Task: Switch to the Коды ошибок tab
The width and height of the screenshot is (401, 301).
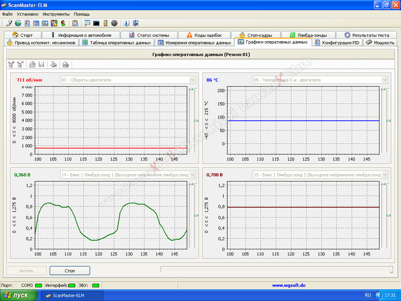Action: pos(204,35)
